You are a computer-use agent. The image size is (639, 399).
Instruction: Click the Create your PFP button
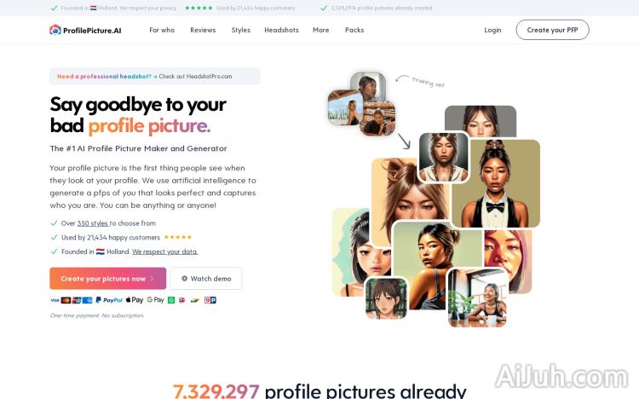pyautogui.click(x=552, y=30)
